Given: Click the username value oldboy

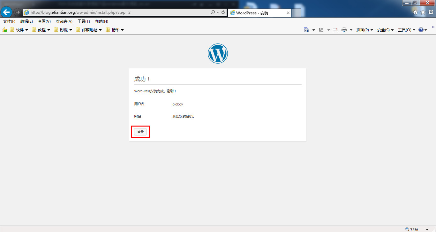Looking at the screenshot, I should pos(178,104).
